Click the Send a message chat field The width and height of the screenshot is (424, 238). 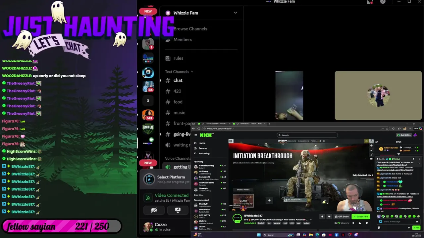coord(399,221)
